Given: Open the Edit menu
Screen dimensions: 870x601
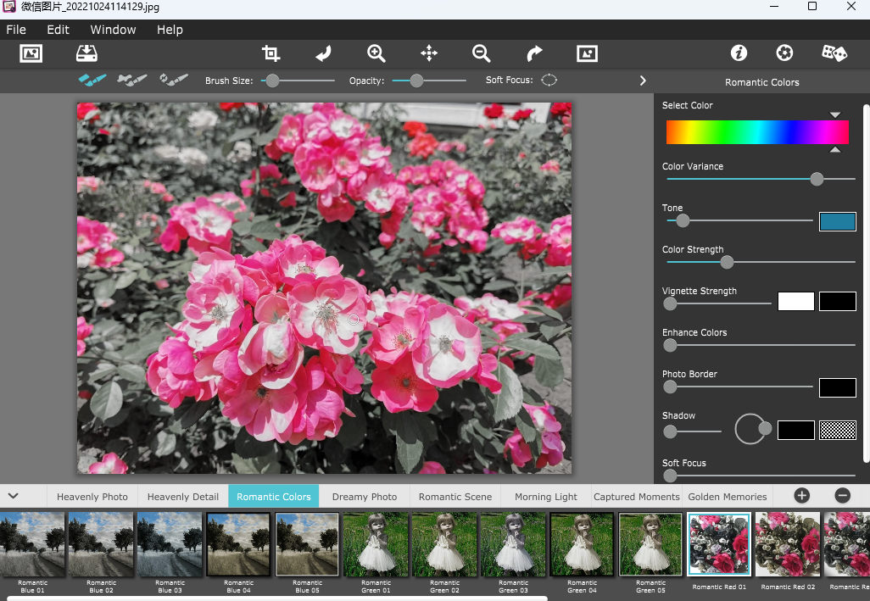Looking at the screenshot, I should pyautogui.click(x=59, y=30).
